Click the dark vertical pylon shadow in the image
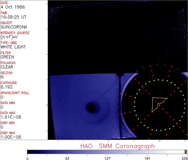Screen dimensions: 188x160 [x=120, y=106]
